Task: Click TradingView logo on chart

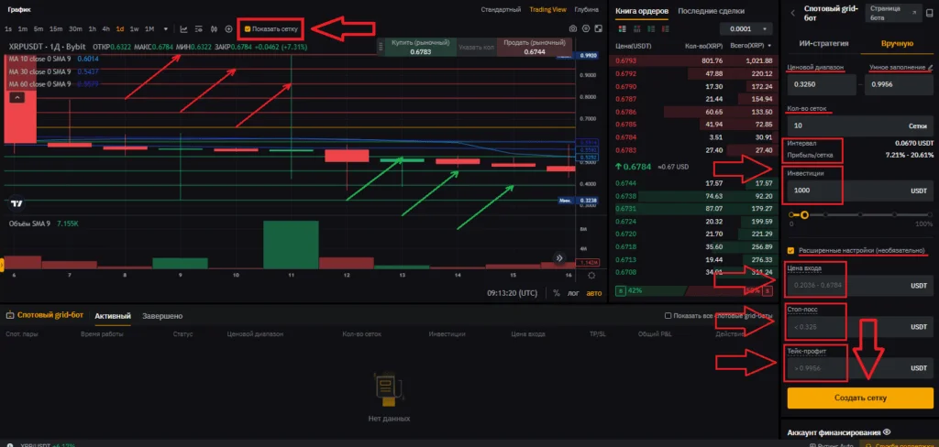Action: [17, 203]
